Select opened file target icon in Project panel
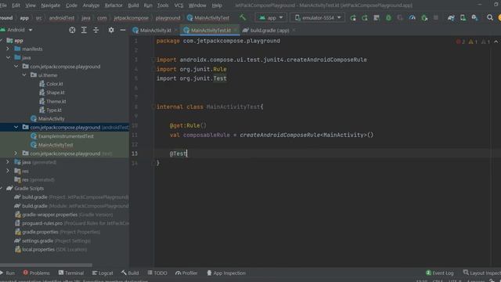 coord(72,30)
